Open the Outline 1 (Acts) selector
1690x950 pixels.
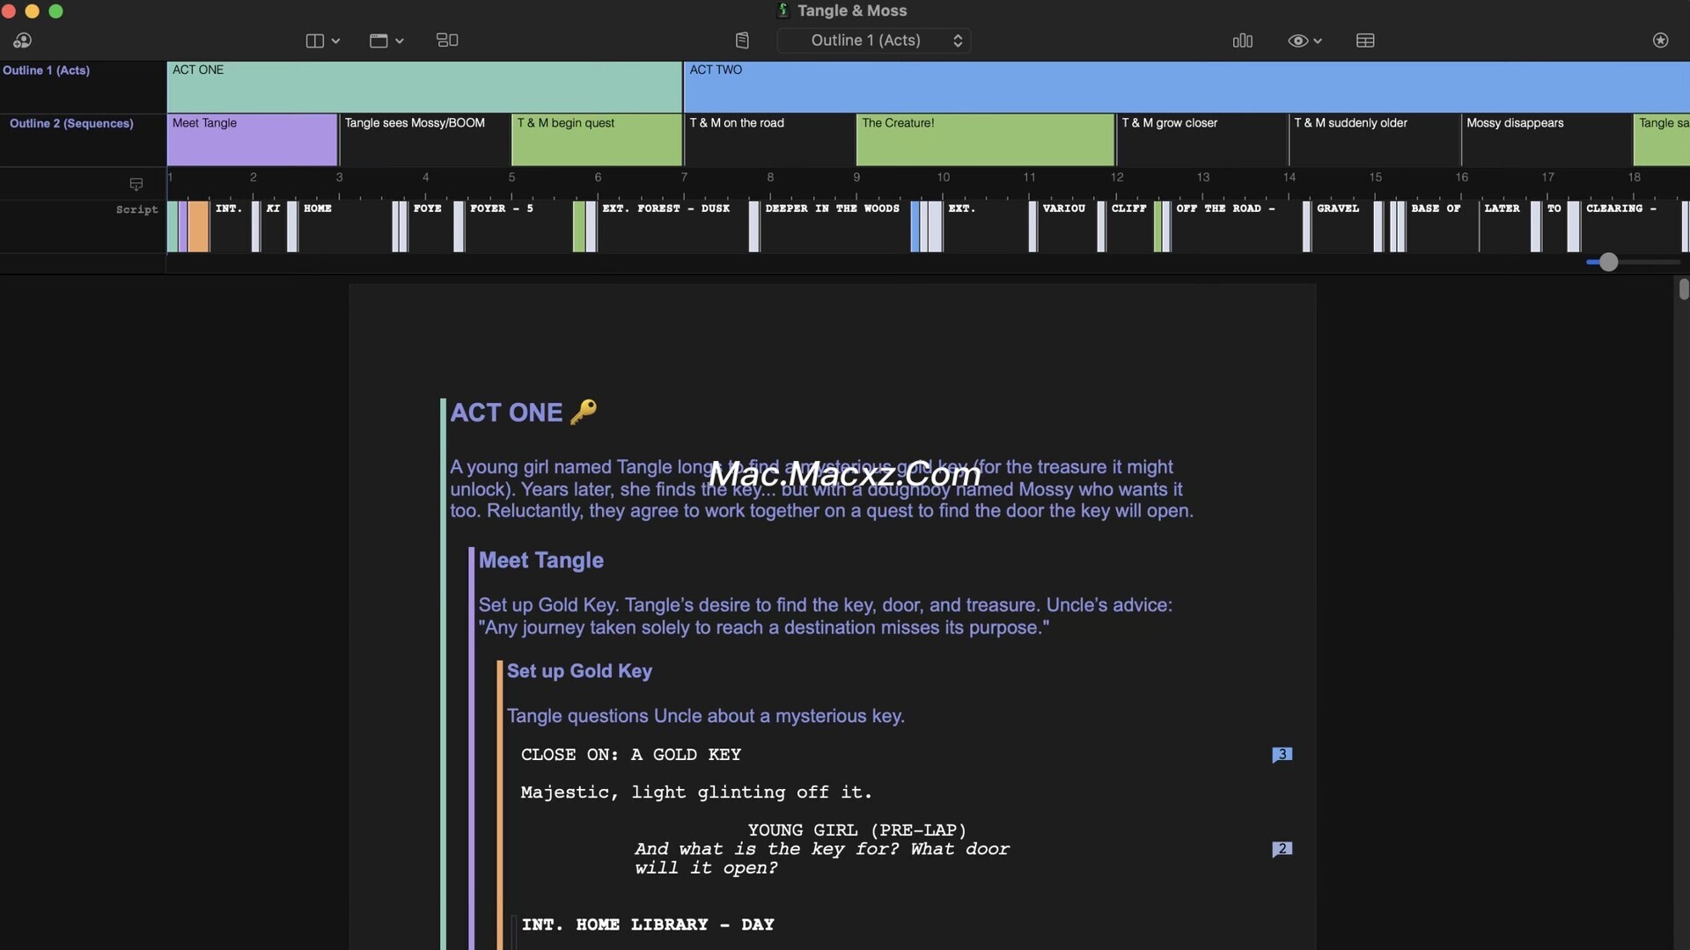click(874, 40)
